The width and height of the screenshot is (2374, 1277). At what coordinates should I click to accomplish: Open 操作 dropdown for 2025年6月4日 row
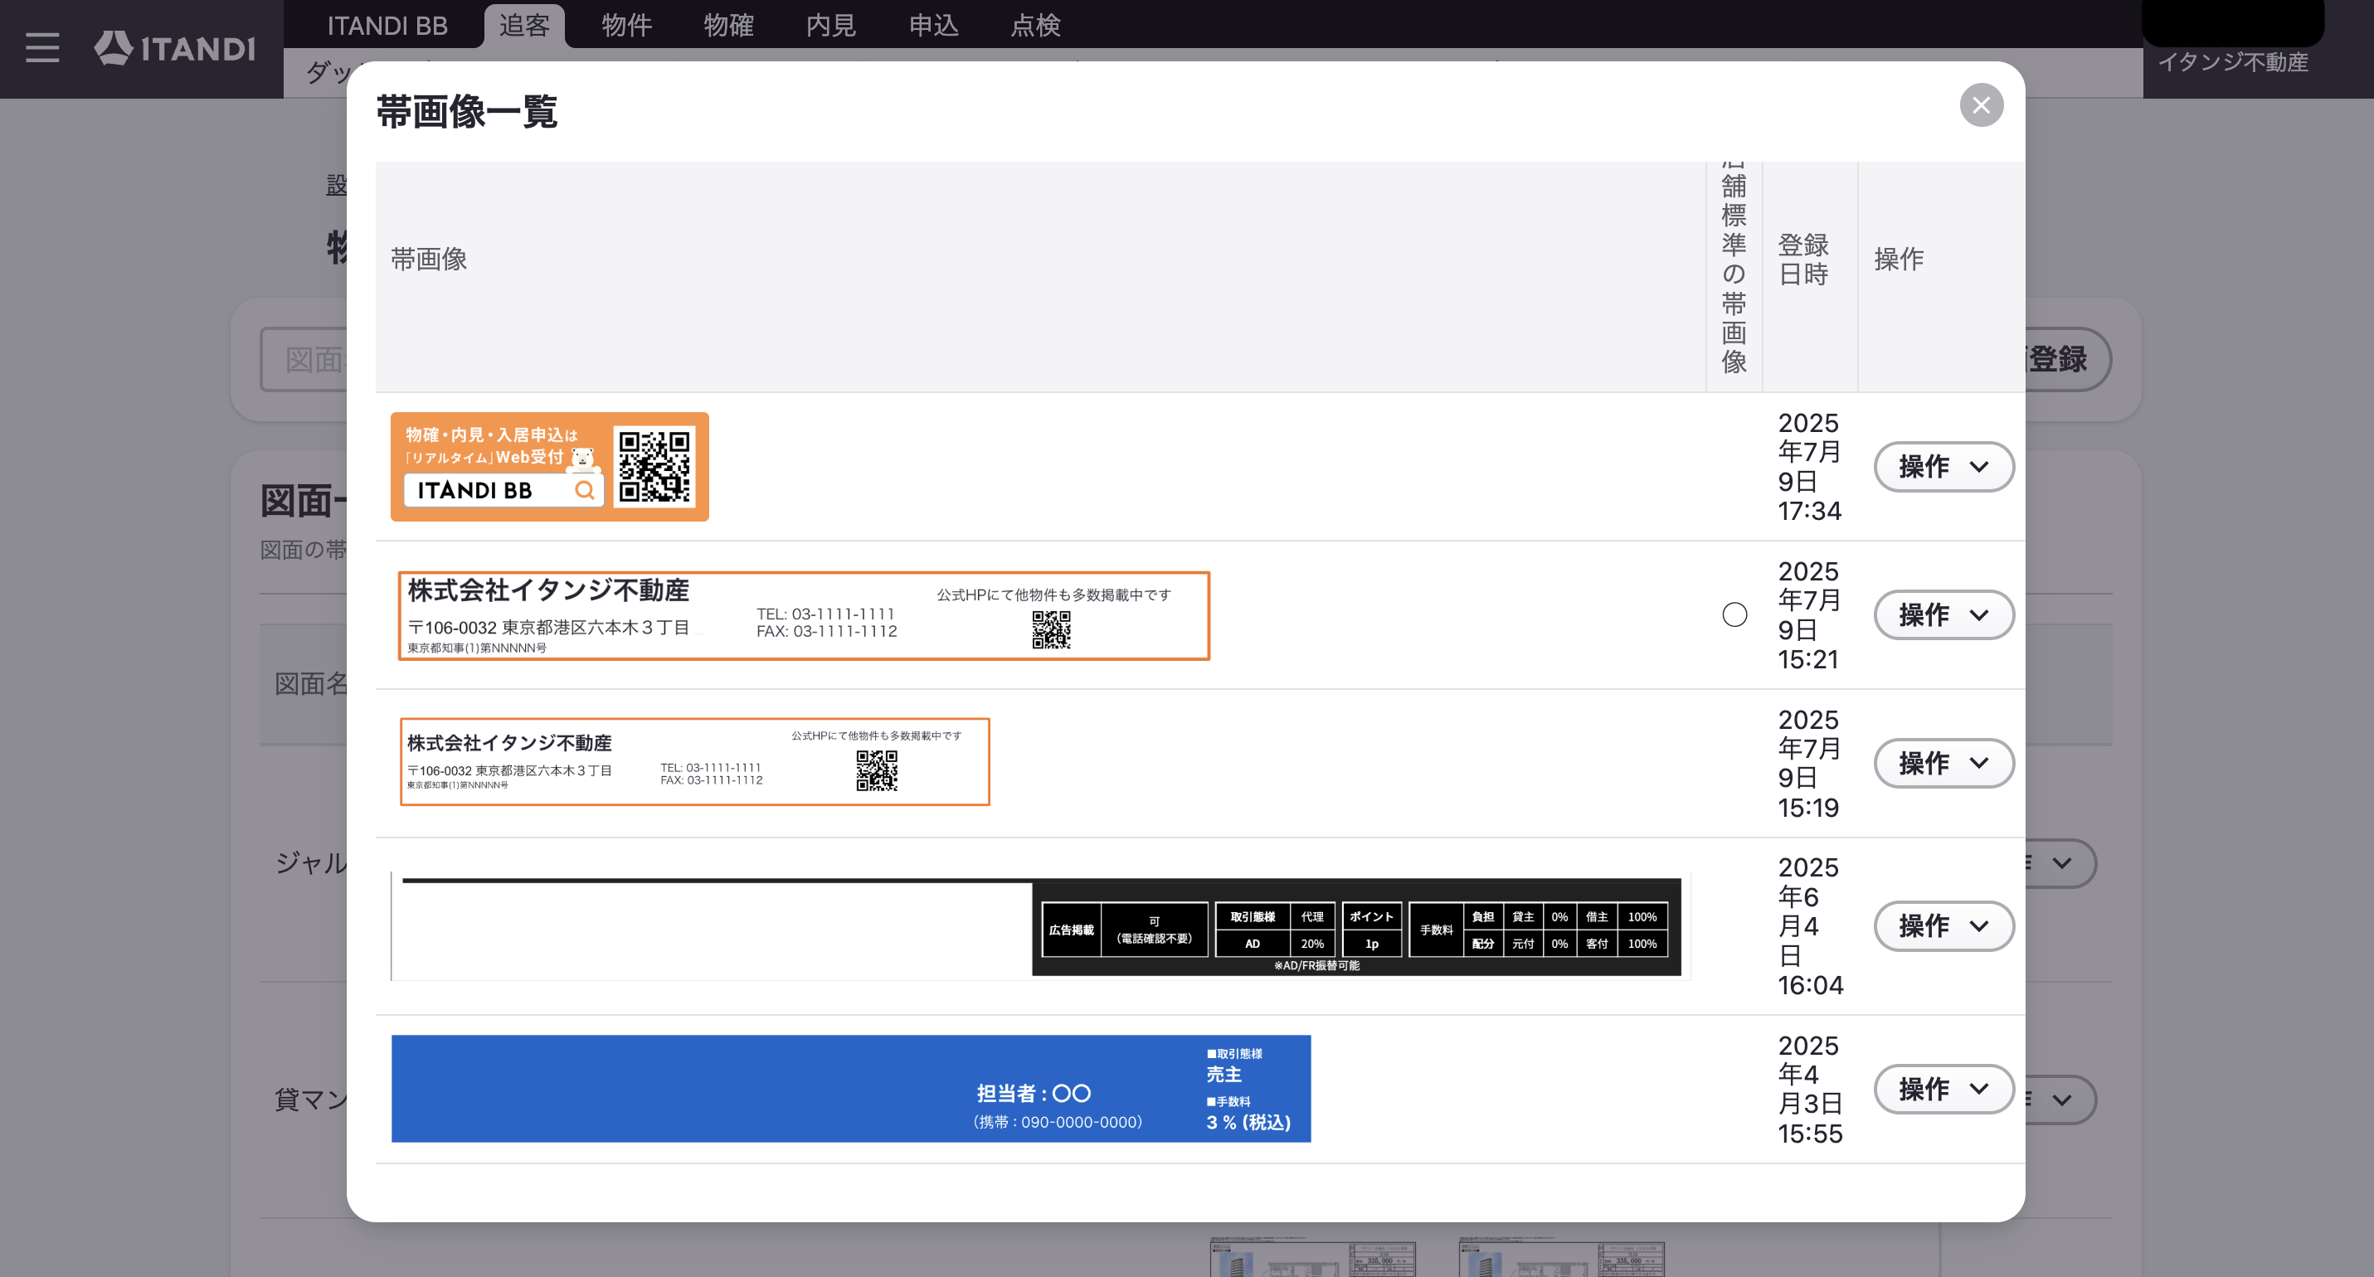click(1943, 926)
